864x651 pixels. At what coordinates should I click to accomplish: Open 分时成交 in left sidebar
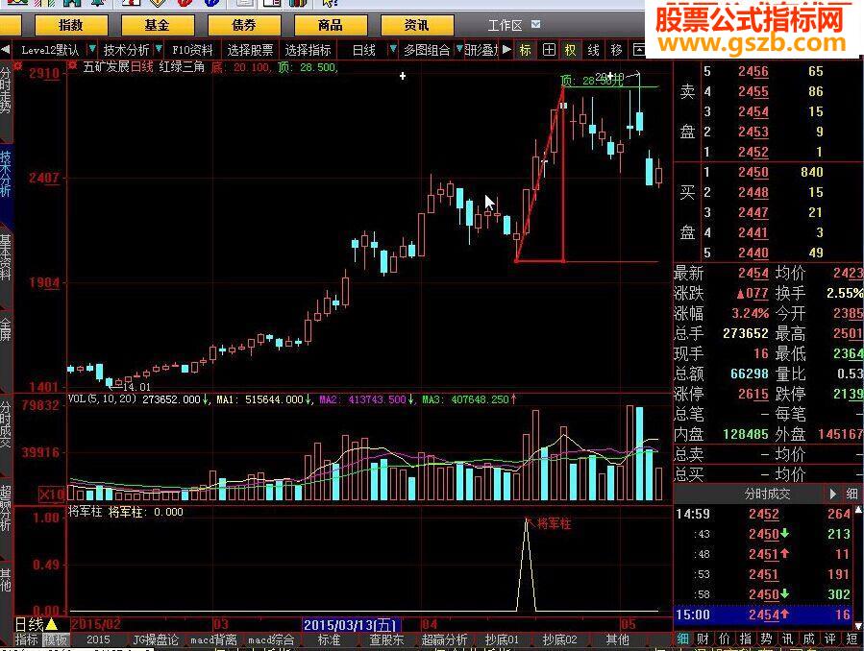6,424
